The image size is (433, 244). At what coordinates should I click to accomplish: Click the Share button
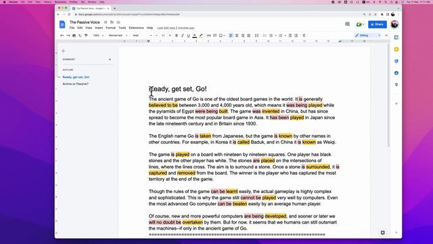[x=378, y=24]
